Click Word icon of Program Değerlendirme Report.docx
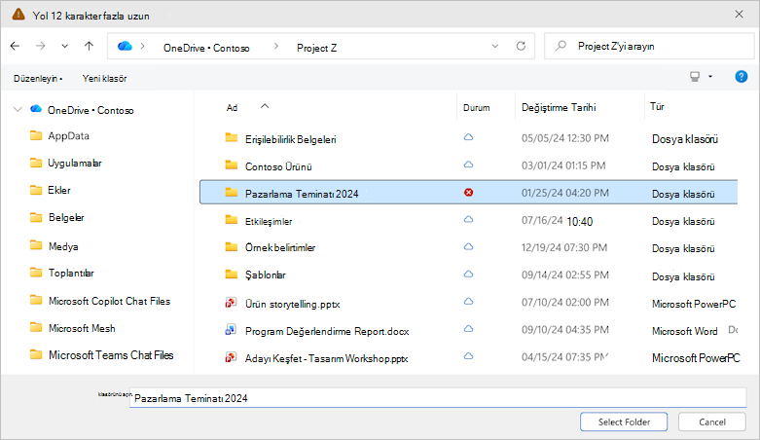This screenshot has width=760, height=440. tap(231, 330)
